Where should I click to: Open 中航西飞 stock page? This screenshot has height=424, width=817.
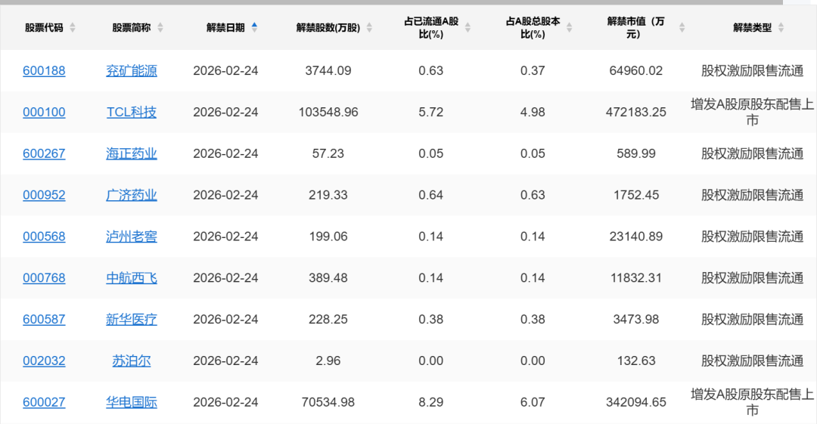[x=132, y=278]
